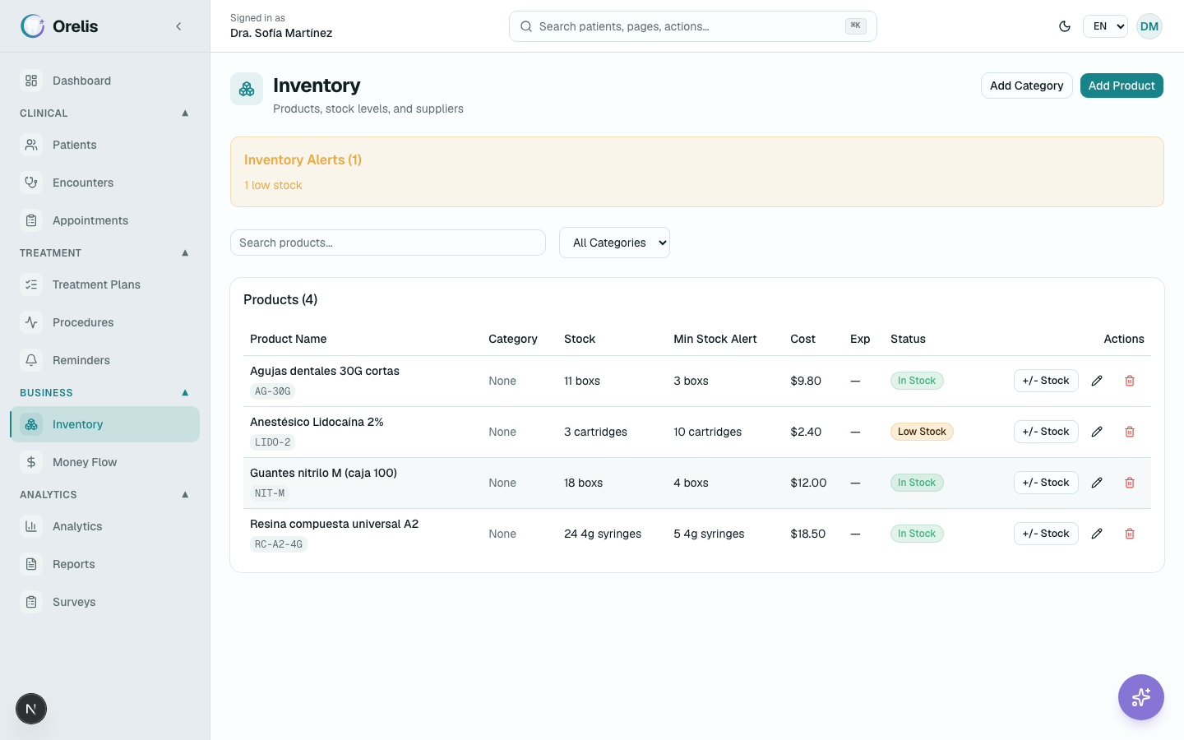Delete Guantes nitrilo M product
The width and height of the screenshot is (1184, 740).
click(x=1130, y=483)
